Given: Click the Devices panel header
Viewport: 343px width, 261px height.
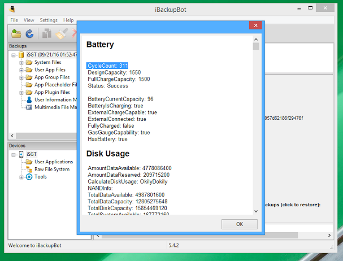Looking at the screenshot, I should click(x=42, y=146).
